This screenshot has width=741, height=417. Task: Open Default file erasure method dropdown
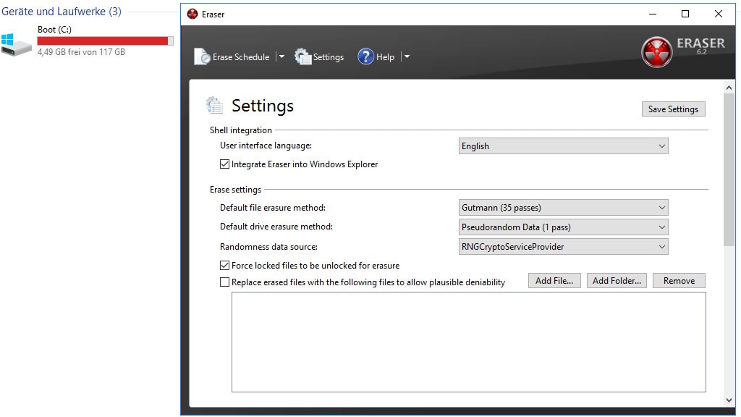563,208
